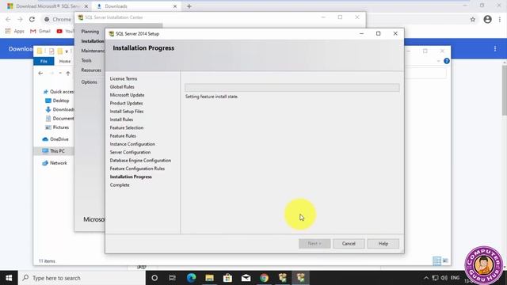
Task: Click the taskbar search box
Action: (x=82, y=278)
